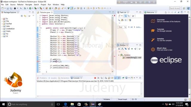Image resolution: width=191 pixels, height=107 pixels.
Task: Expand the LinekedList project node
Action: 2,29
